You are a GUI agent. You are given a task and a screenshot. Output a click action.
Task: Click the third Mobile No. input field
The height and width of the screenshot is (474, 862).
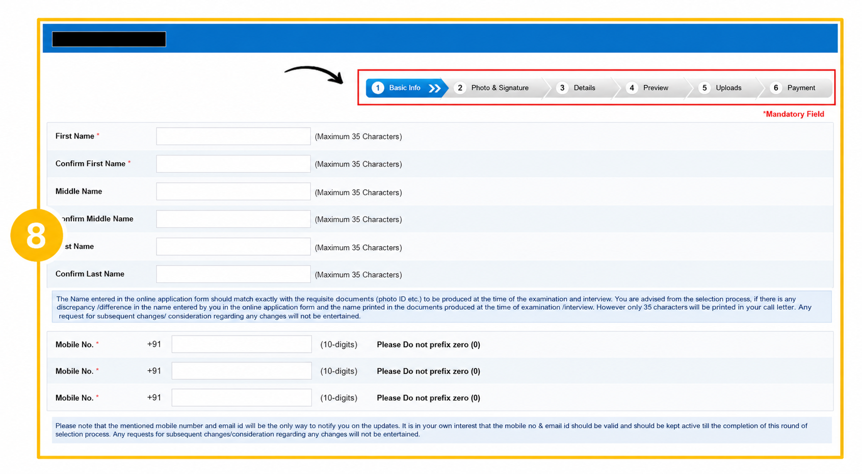click(241, 398)
